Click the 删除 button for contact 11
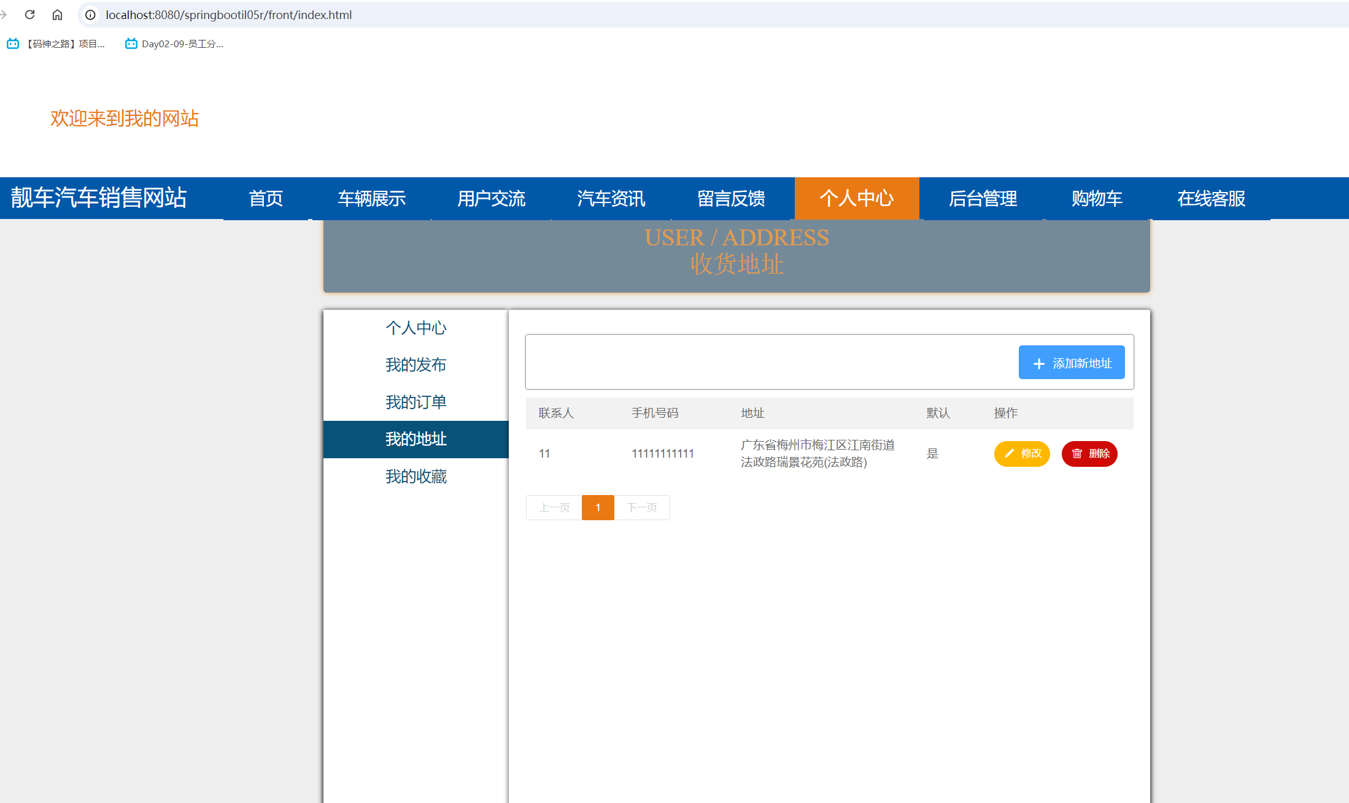The width and height of the screenshot is (1349, 803). (1089, 453)
